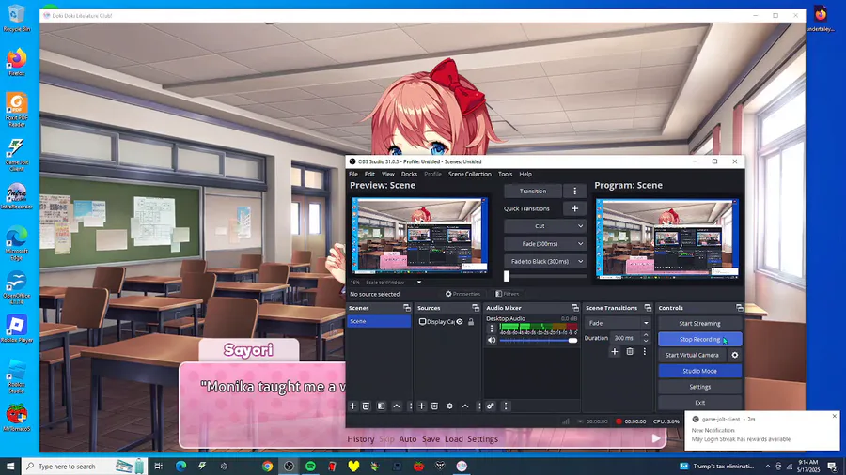This screenshot has width=846, height=475.
Task: Open Audio Mixer bottom options menu
Action: (x=506, y=406)
